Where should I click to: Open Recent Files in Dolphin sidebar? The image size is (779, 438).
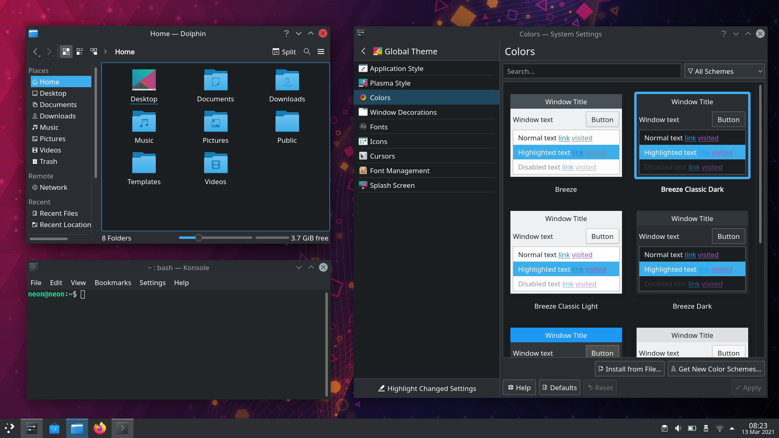pos(61,213)
